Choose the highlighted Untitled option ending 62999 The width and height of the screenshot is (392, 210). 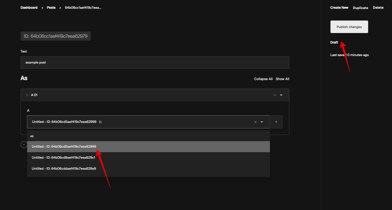pos(64,146)
